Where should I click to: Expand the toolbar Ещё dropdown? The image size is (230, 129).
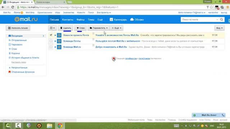(116, 28)
